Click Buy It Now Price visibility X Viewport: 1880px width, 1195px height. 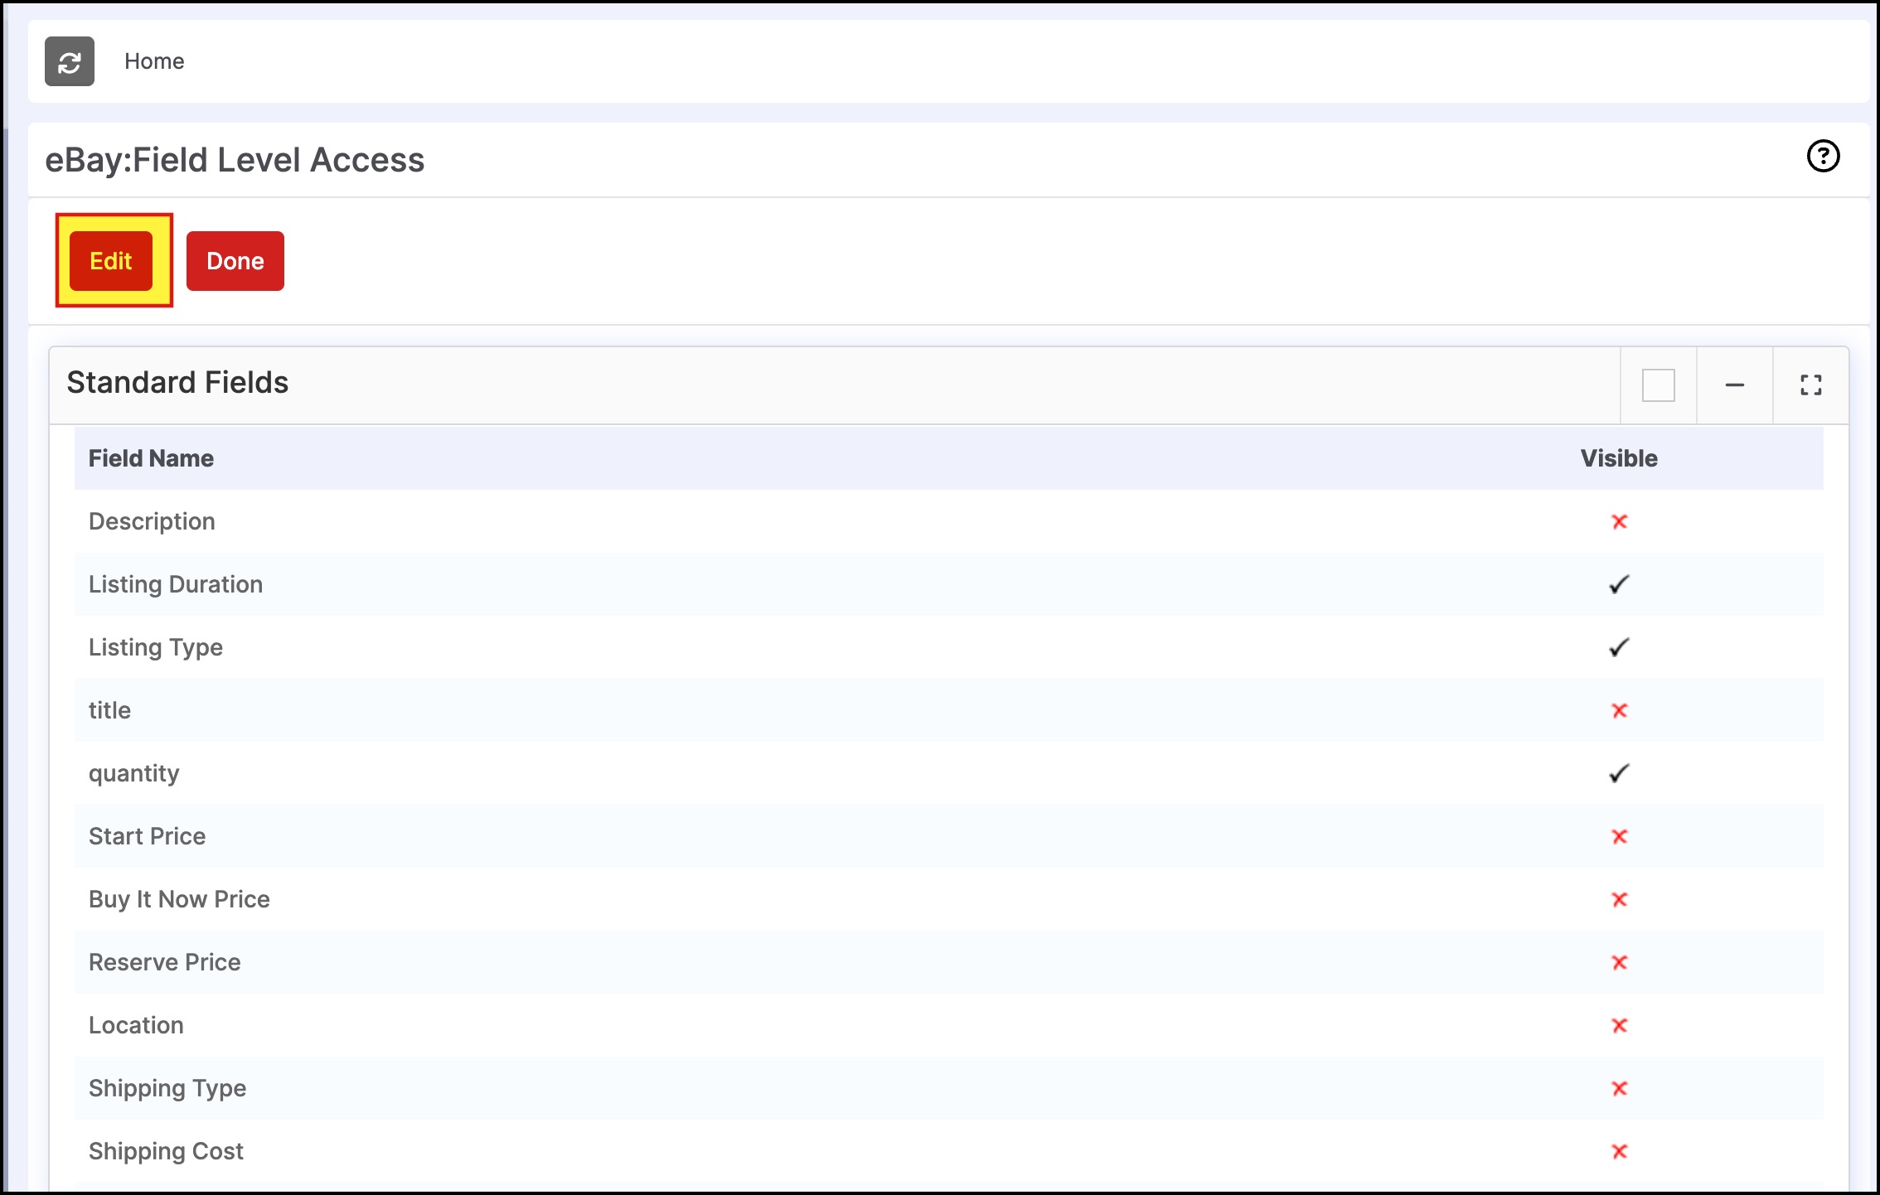(x=1619, y=900)
